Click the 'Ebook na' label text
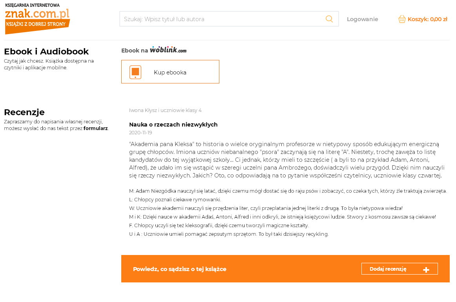The height and width of the screenshot is (302, 456). tap(135, 51)
